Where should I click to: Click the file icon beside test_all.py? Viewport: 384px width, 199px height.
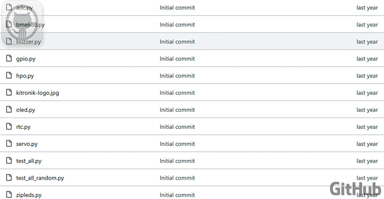(x=9, y=161)
